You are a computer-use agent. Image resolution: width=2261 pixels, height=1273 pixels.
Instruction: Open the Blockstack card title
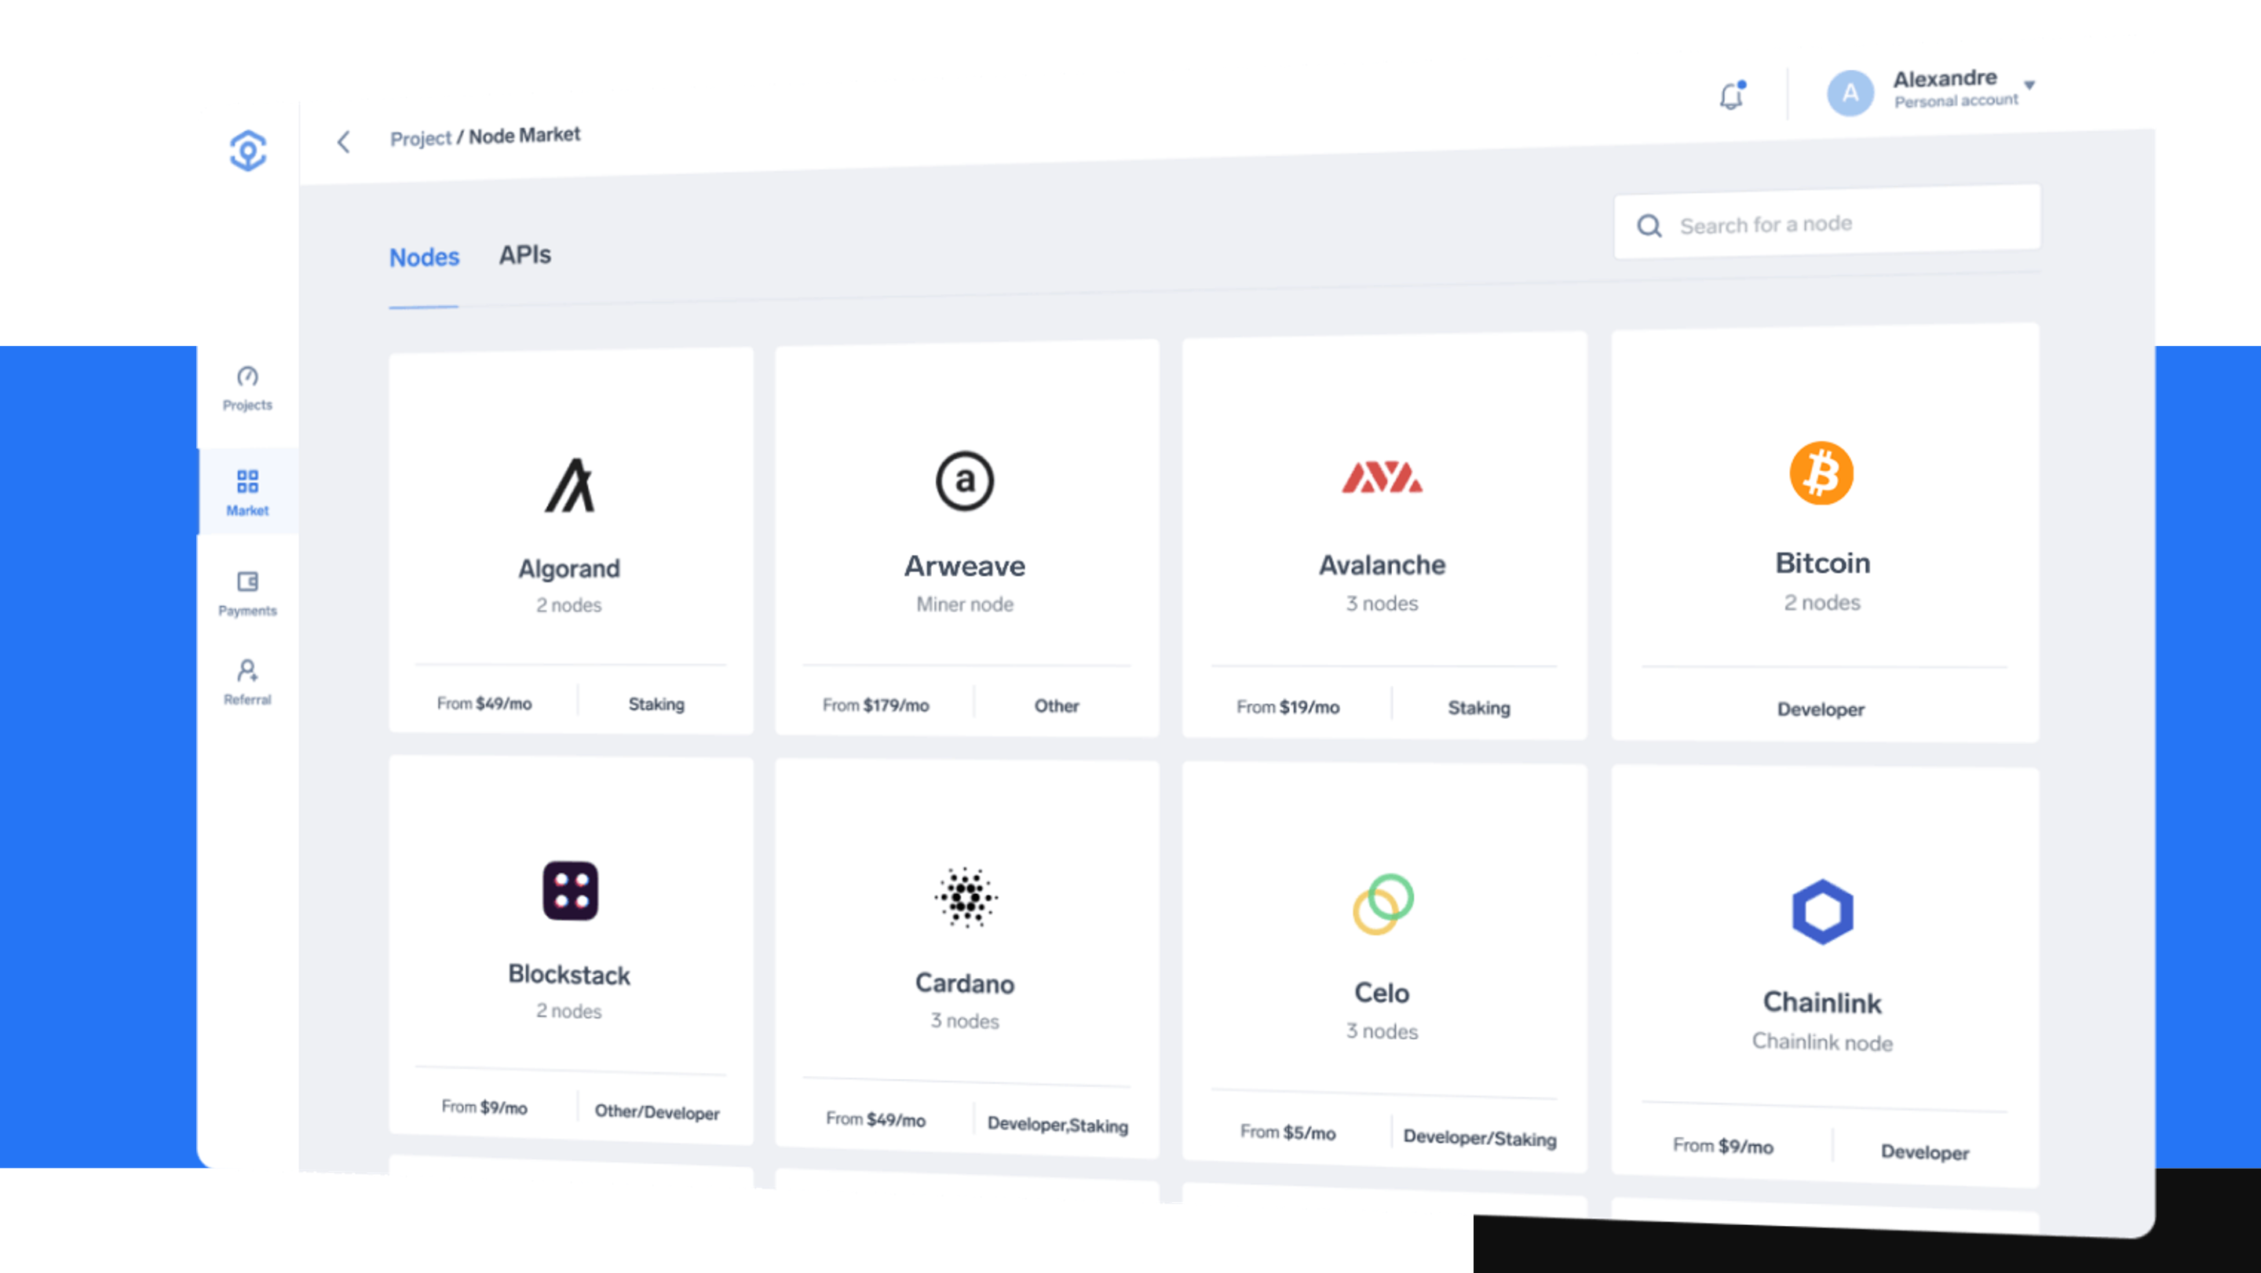coord(568,975)
